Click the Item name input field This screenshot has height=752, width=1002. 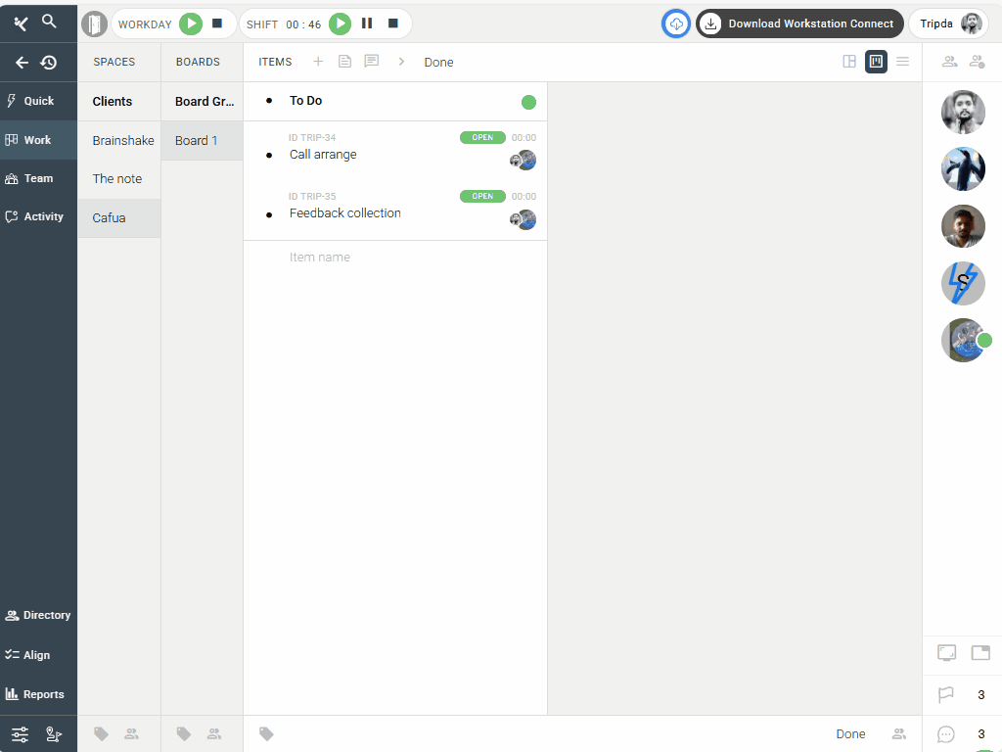pos(391,258)
